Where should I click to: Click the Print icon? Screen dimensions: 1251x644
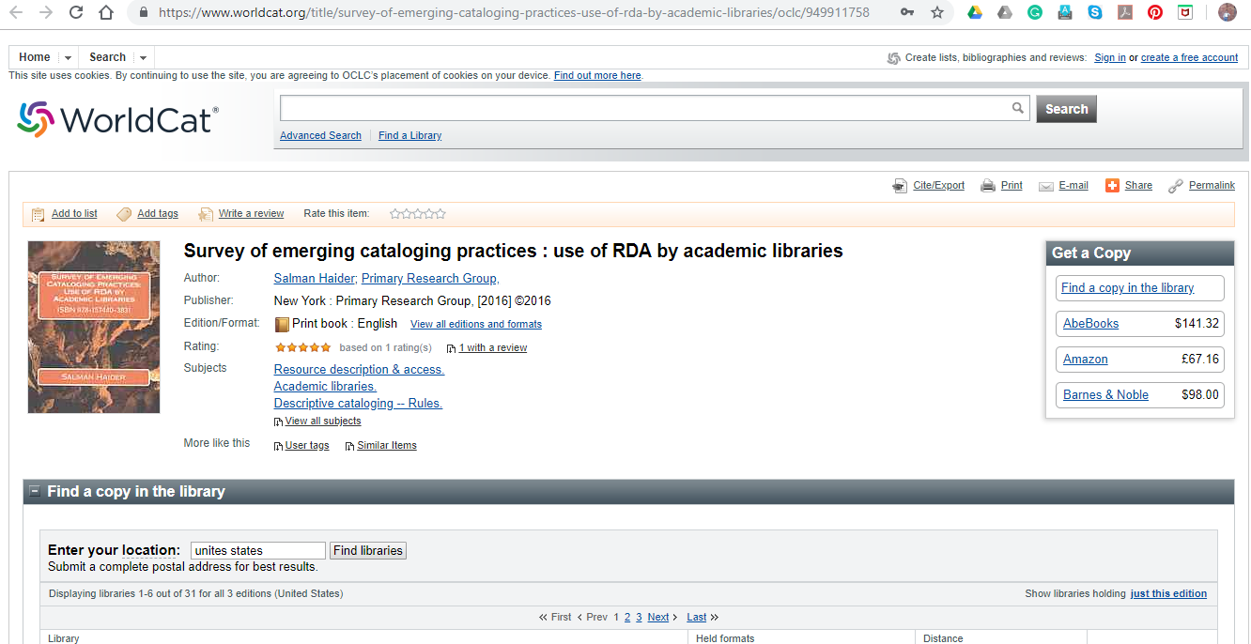[987, 185]
